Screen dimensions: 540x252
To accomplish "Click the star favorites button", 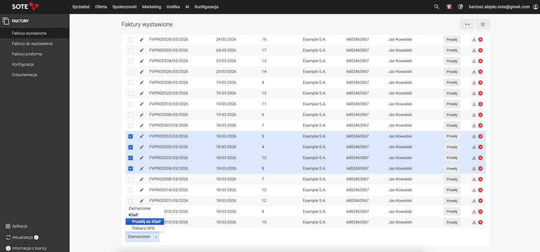I will click(482, 24).
